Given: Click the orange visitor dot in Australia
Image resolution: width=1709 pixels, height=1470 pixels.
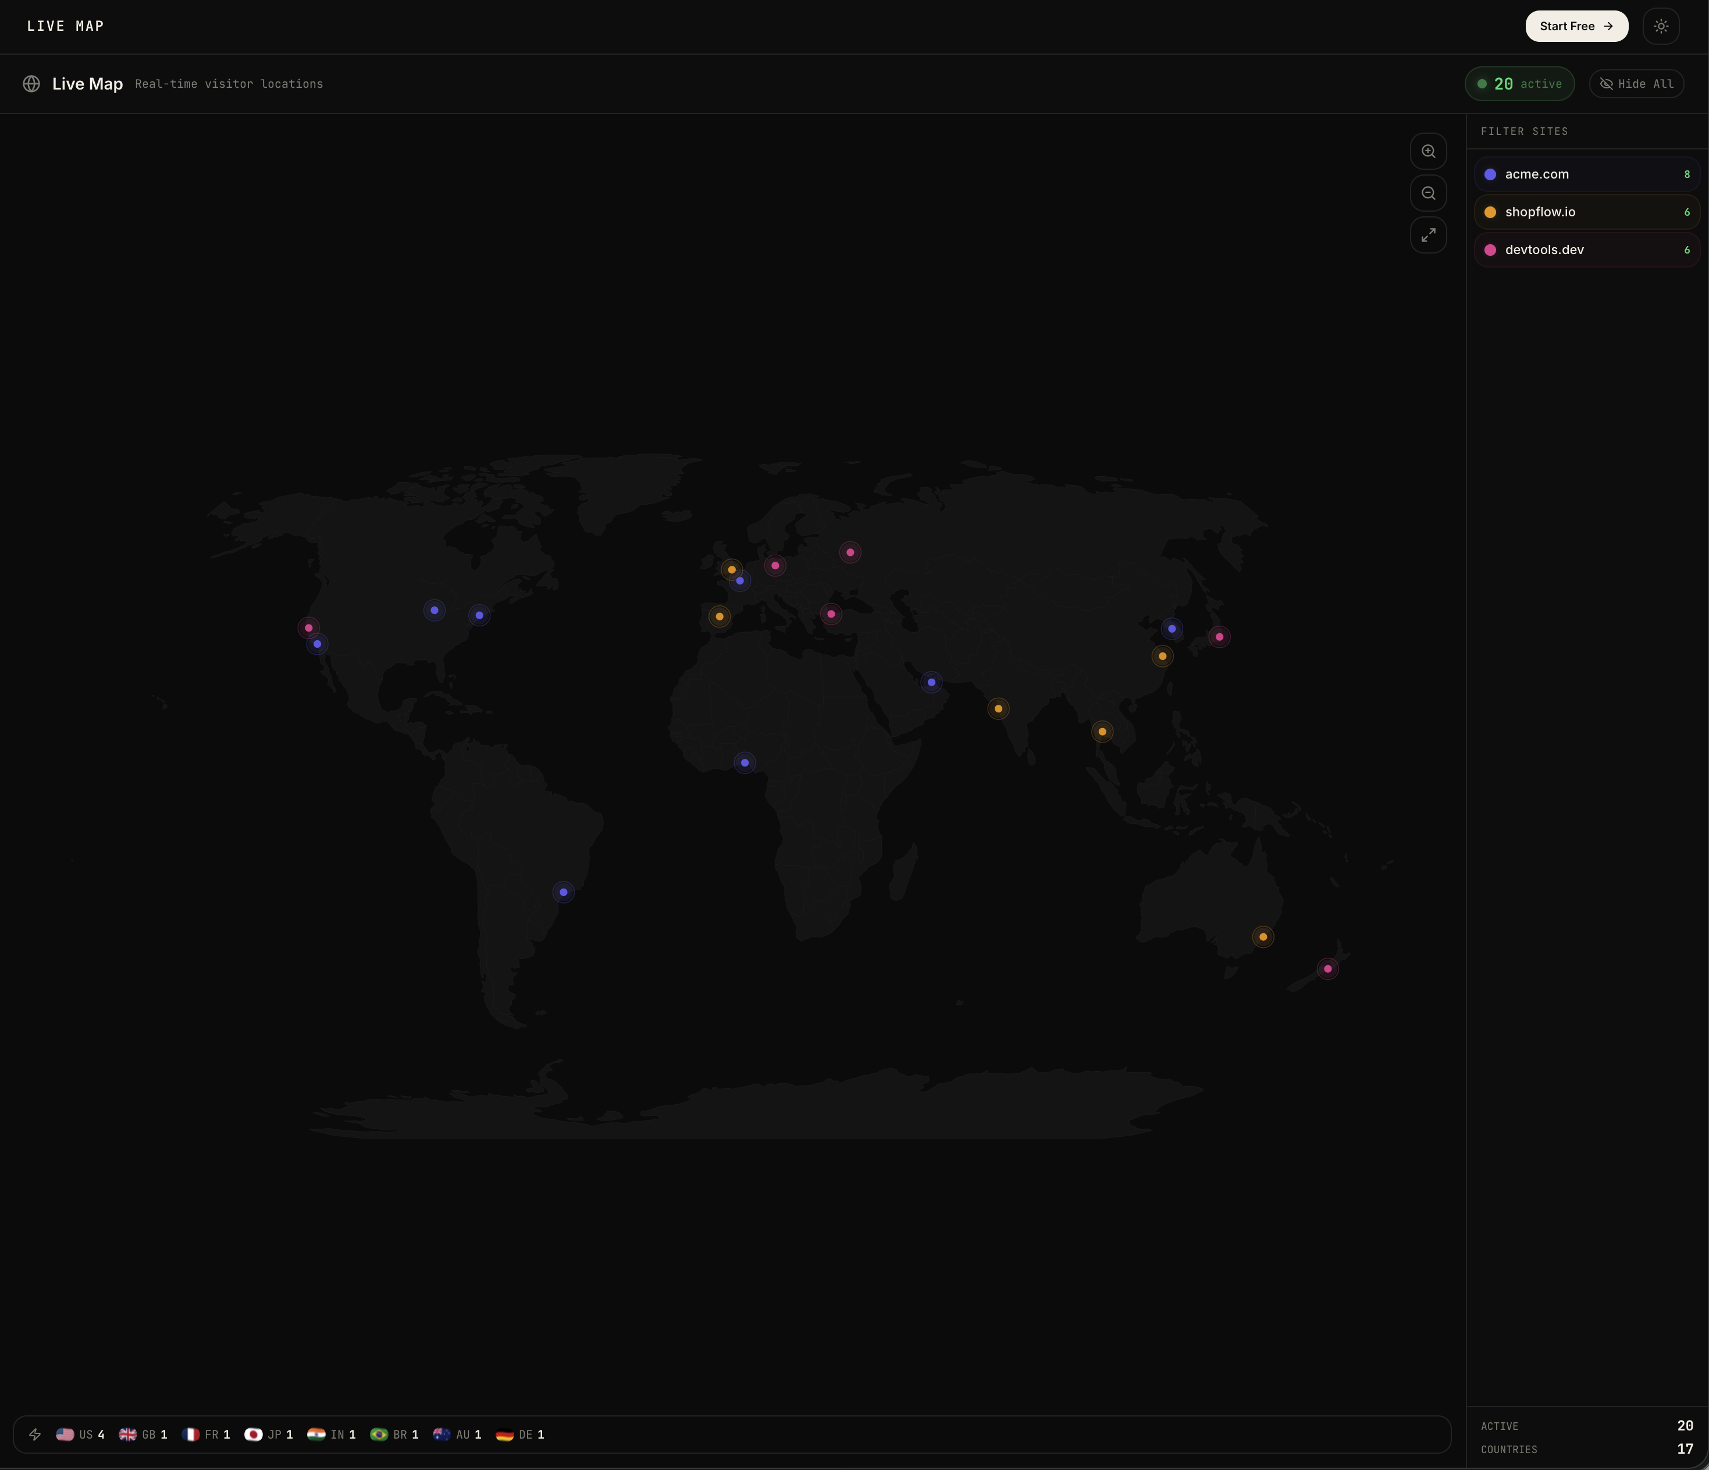Looking at the screenshot, I should (x=1263, y=937).
